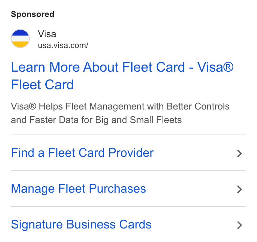This screenshot has width=257, height=242.
Task: Click the Visa flag logo icon
Action: click(20, 39)
